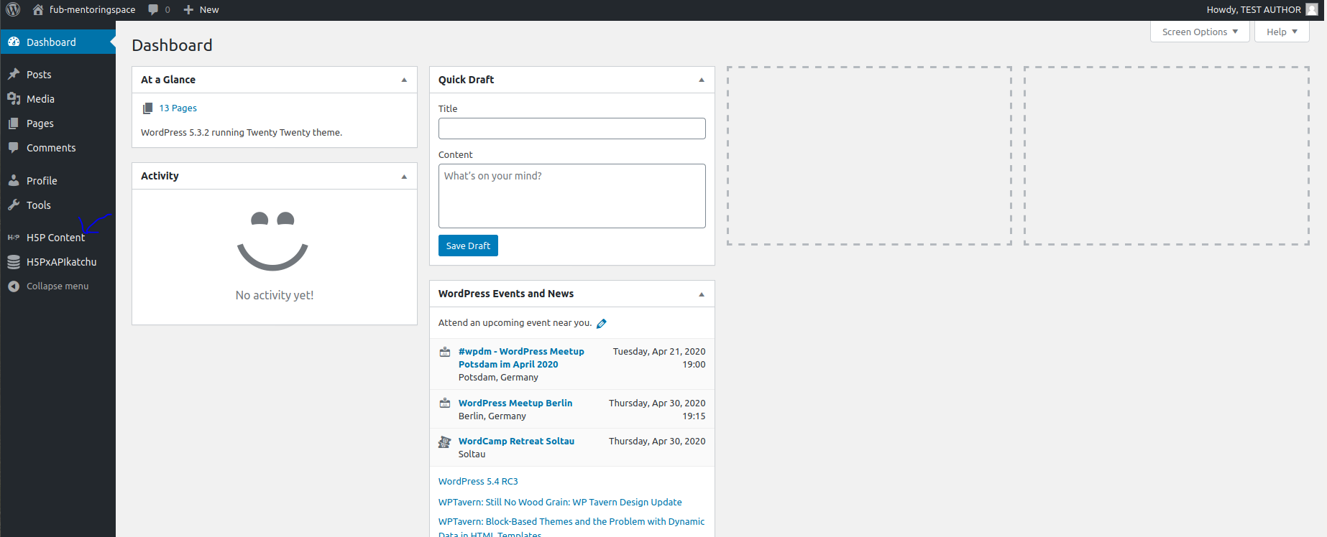Image resolution: width=1327 pixels, height=537 pixels.
Task: Collapse the WordPress Events and News widget
Action: pos(702,294)
